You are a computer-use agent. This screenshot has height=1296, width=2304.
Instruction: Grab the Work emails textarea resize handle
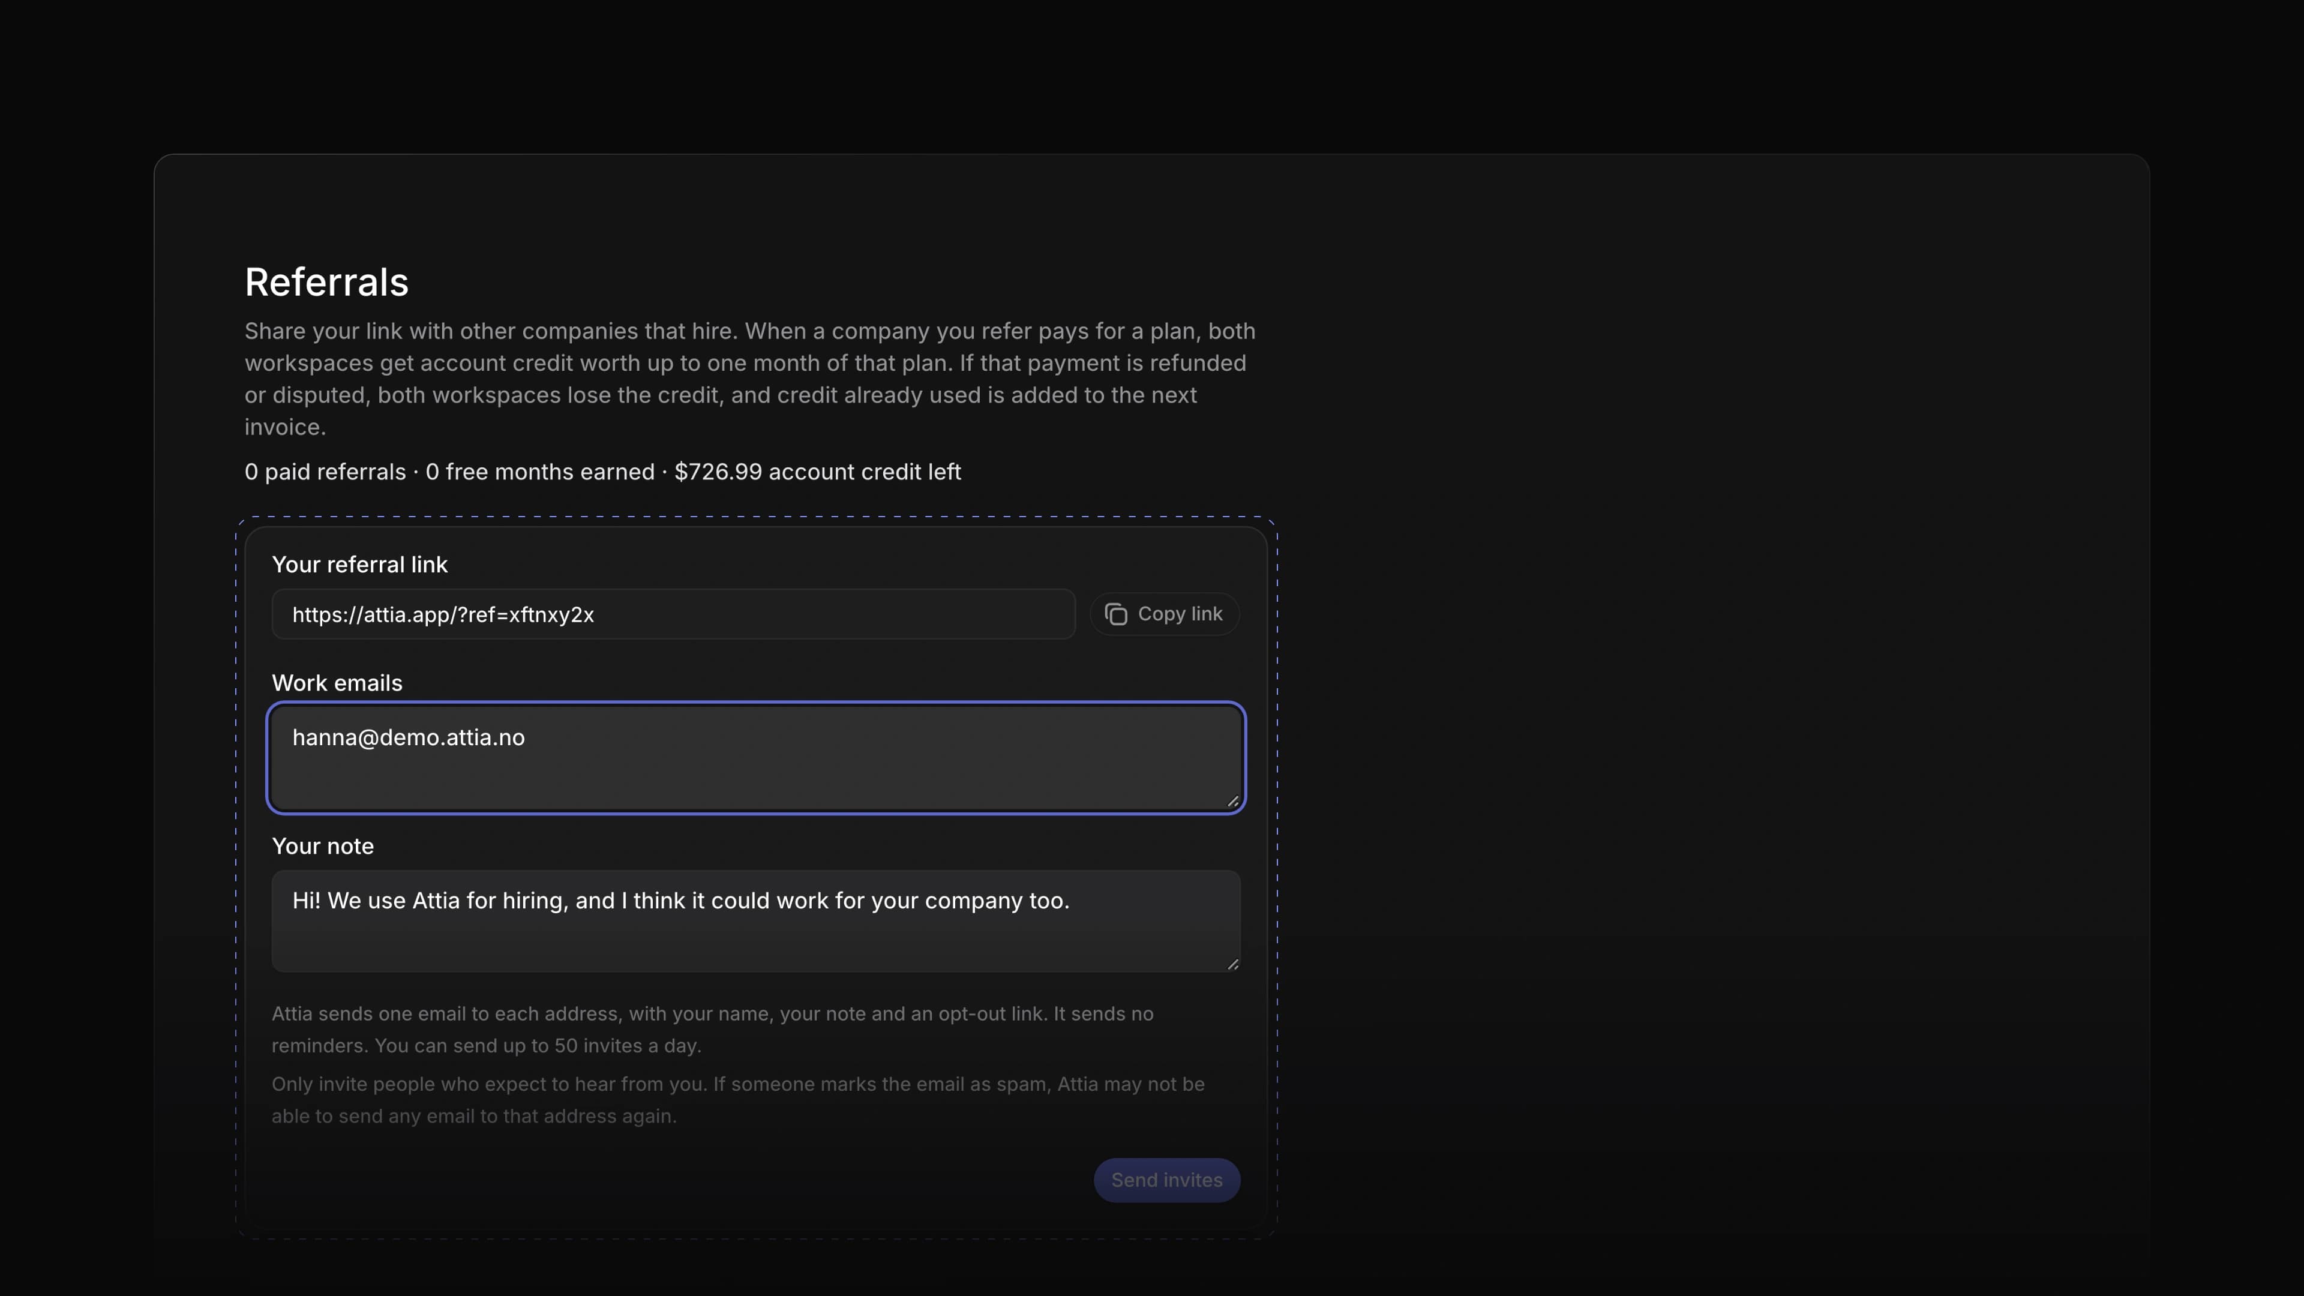pyautogui.click(x=1232, y=802)
